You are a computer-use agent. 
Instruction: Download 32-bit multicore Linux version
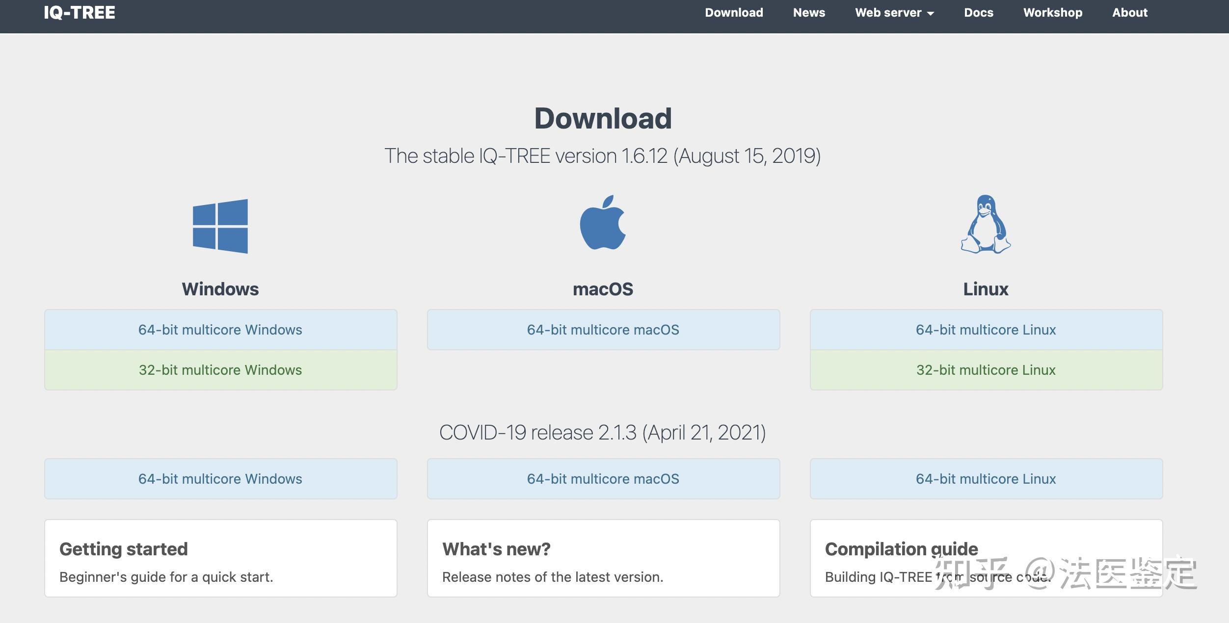pyautogui.click(x=986, y=370)
